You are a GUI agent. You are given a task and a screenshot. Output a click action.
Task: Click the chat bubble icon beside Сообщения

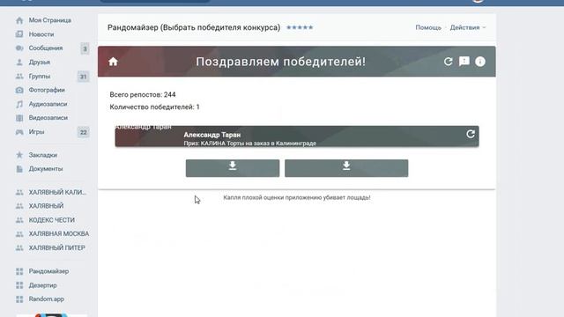[x=19, y=48]
